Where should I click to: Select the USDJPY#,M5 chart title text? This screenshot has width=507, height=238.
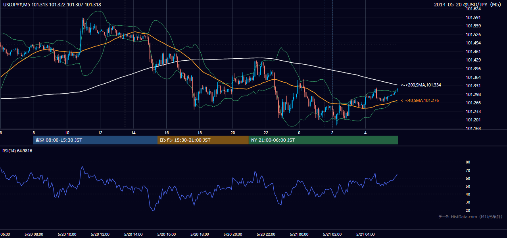[x=52, y=5]
